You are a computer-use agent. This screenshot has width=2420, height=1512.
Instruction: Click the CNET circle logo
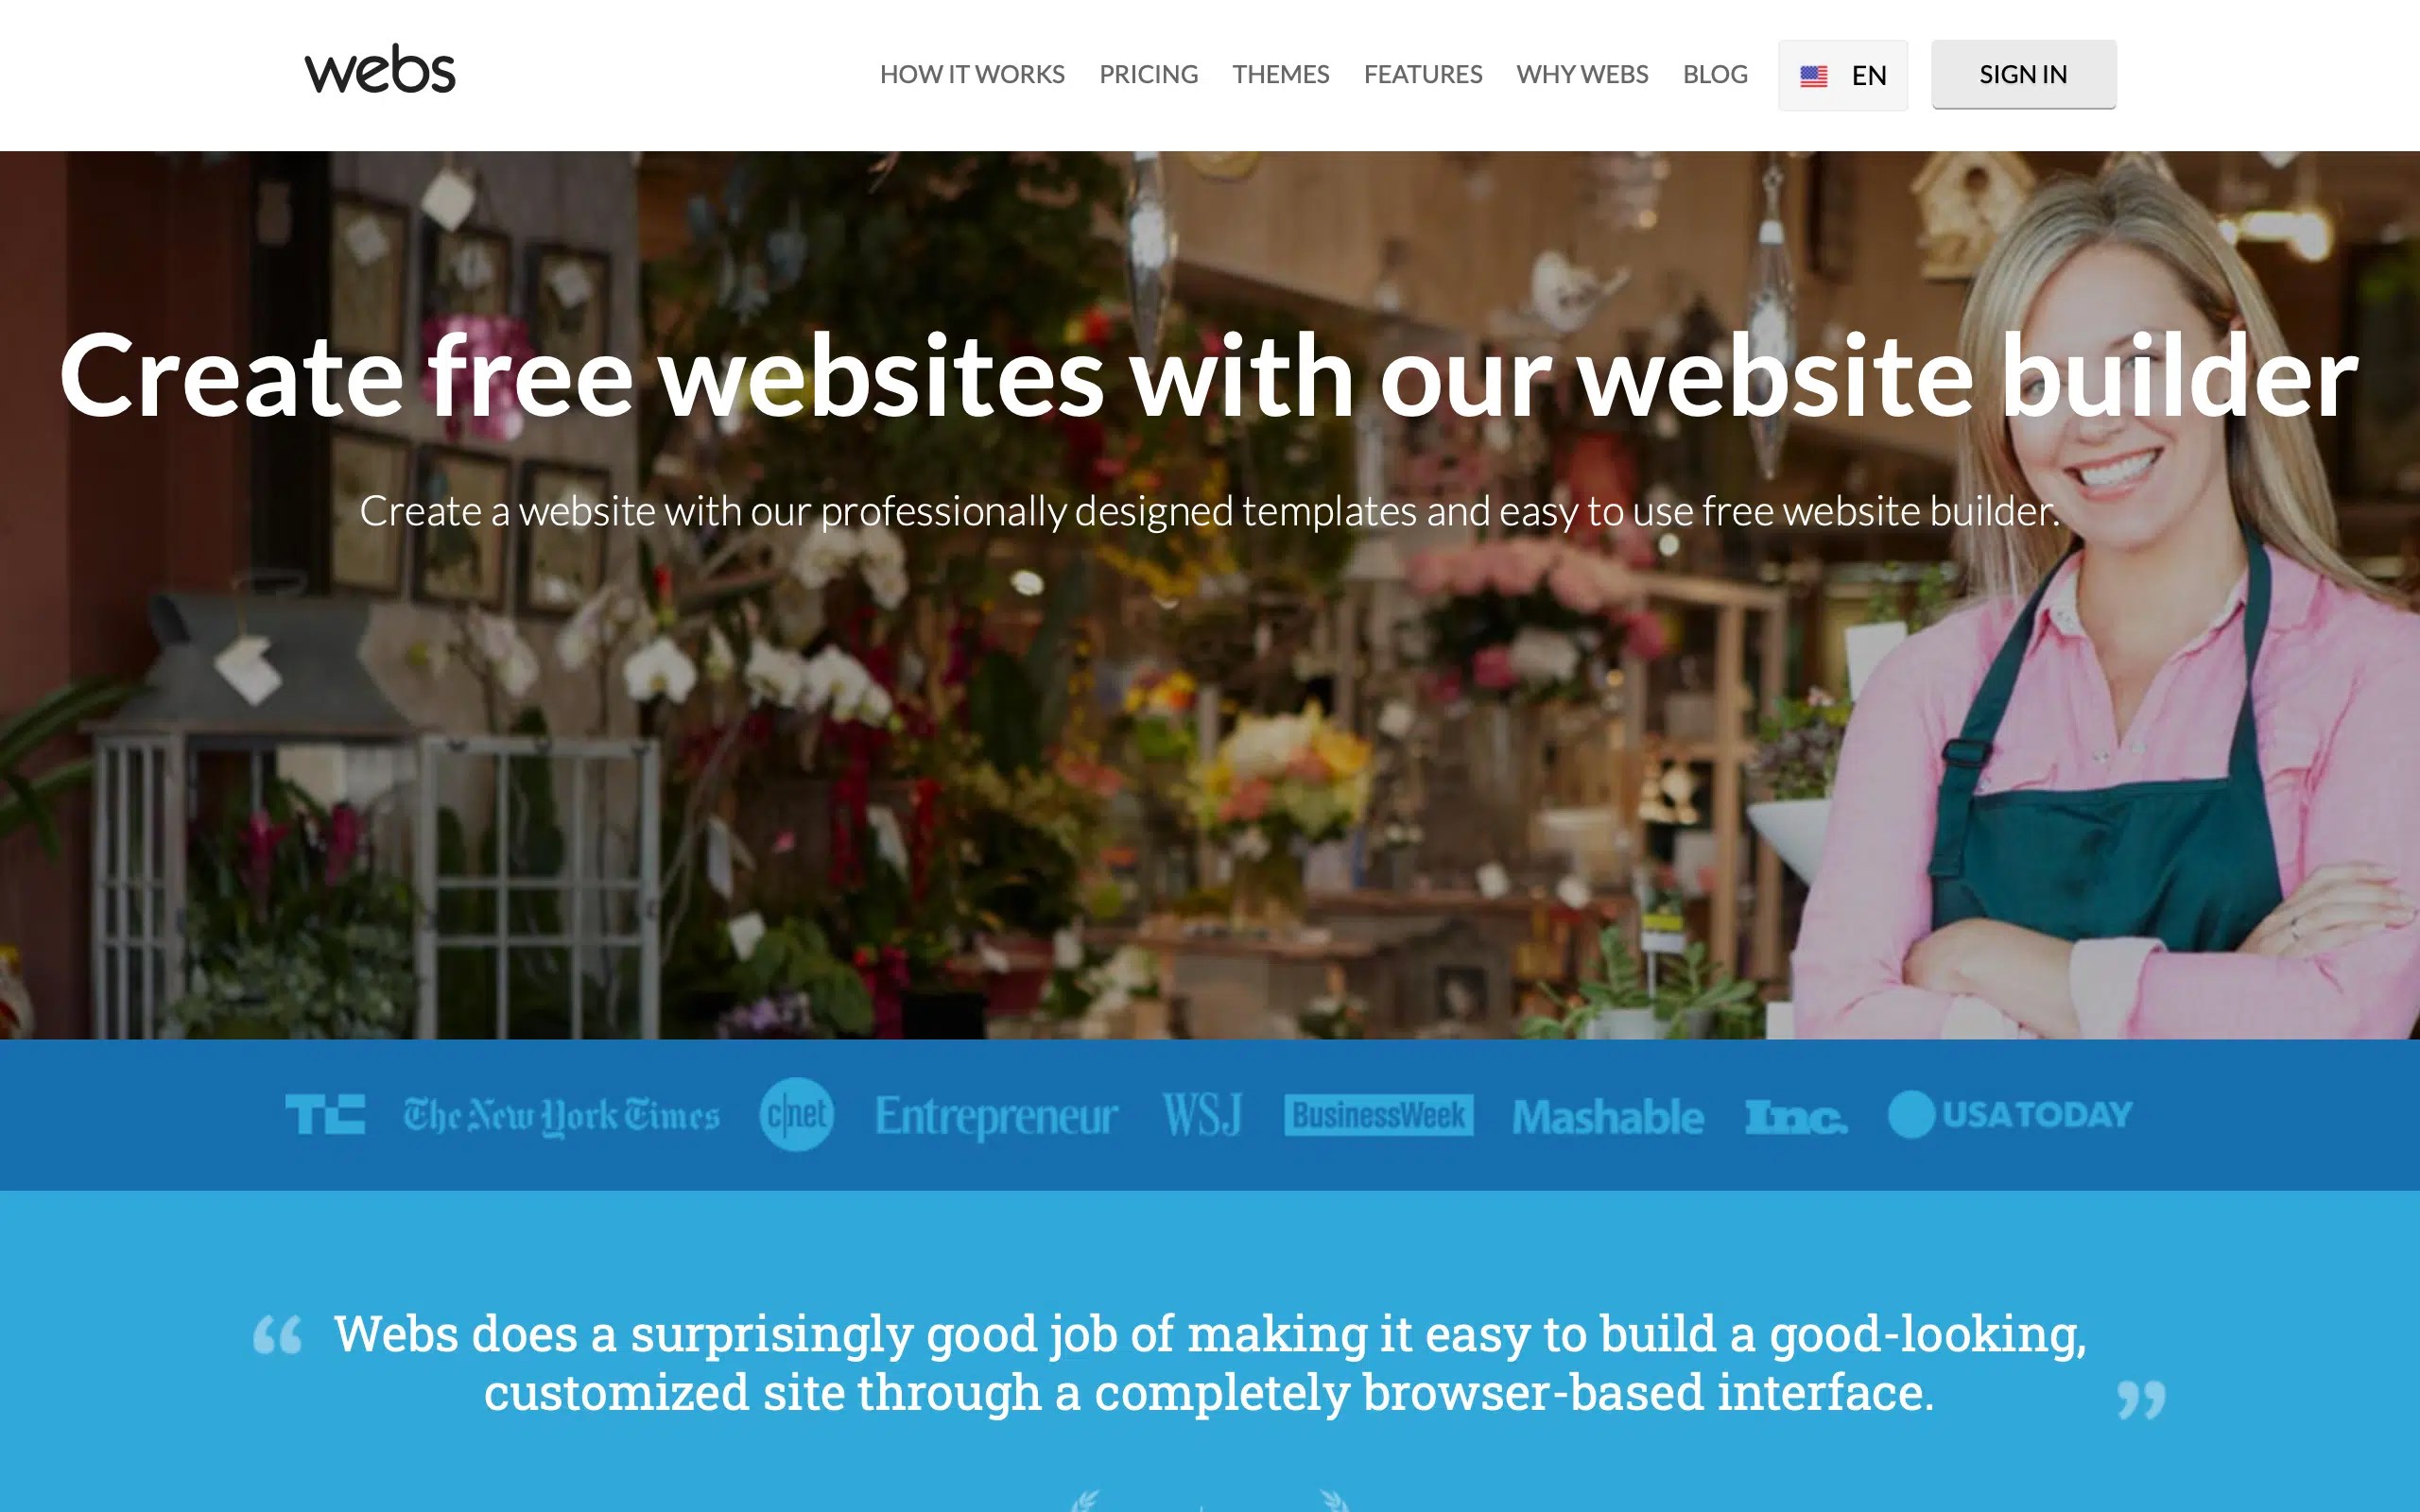coord(796,1114)
